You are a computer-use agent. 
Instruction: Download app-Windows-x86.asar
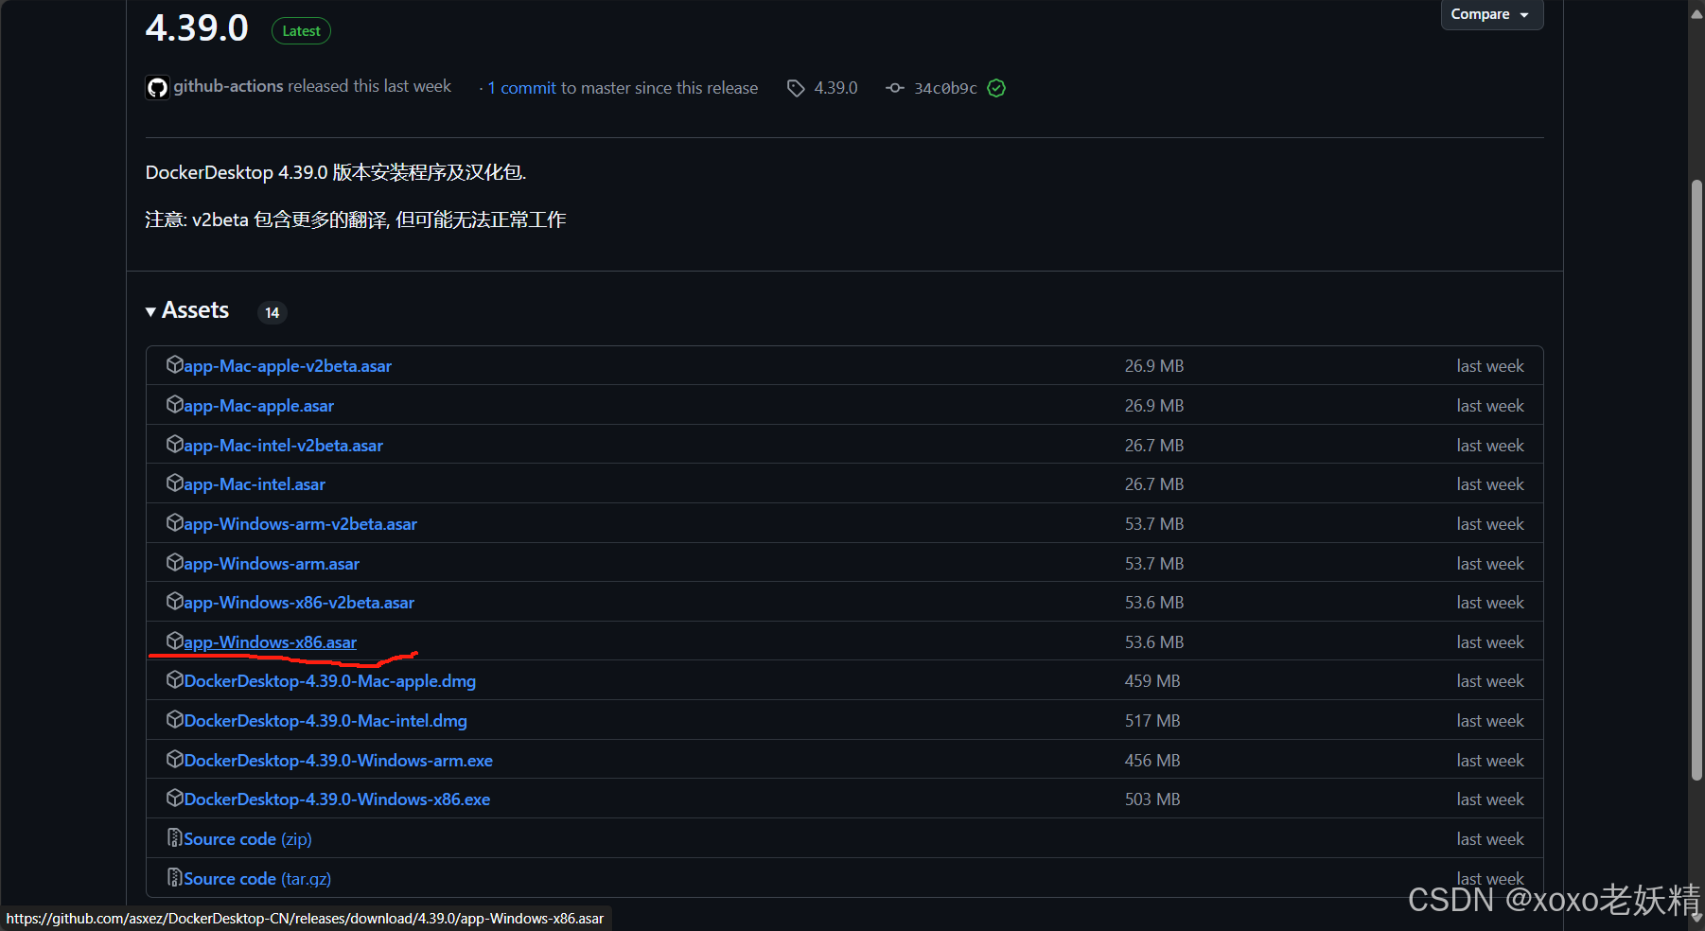(x=271, y=642)
